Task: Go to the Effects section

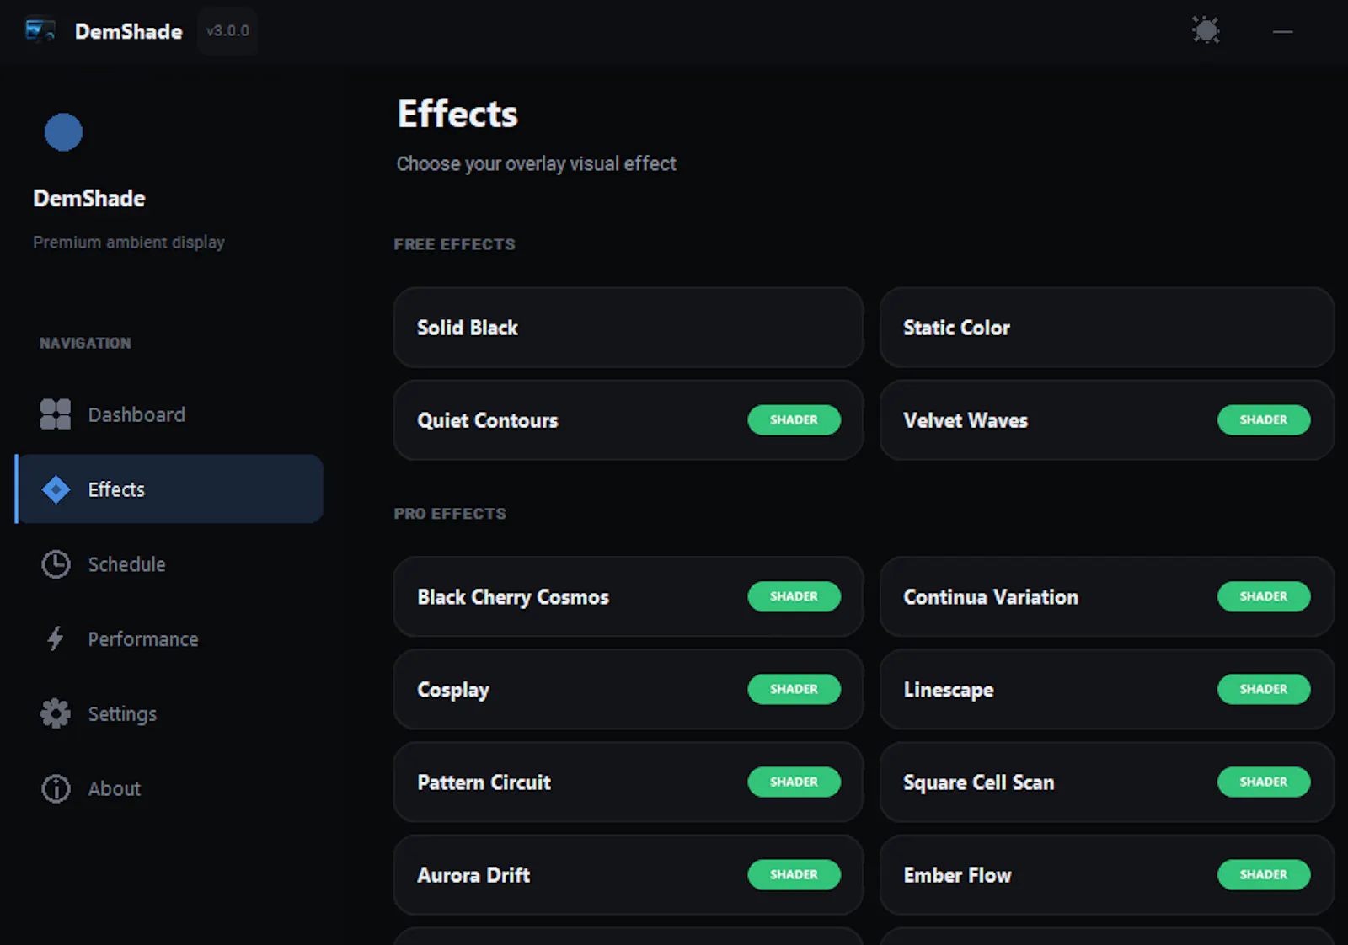Action: tap(168, 489)
